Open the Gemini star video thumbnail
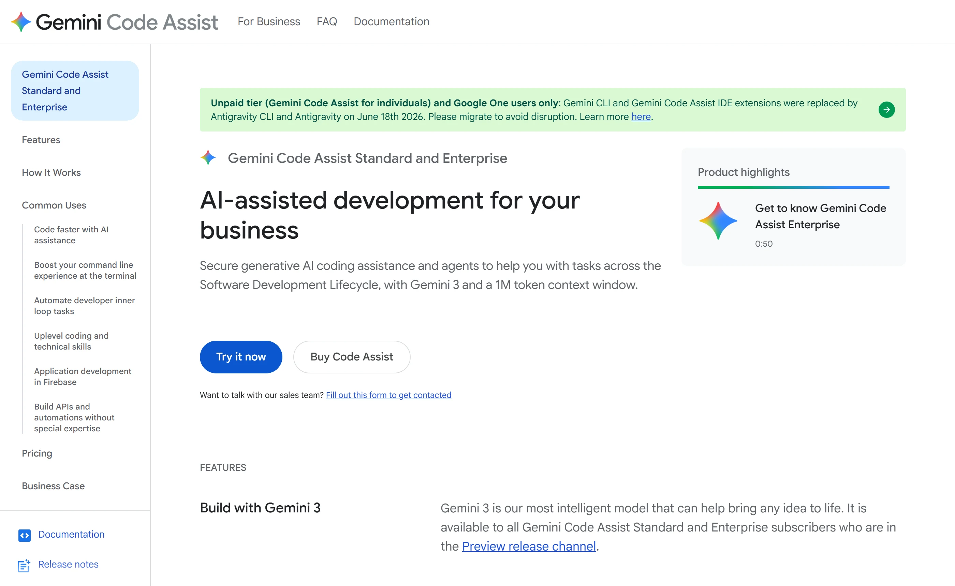 [x=718, y=220]
